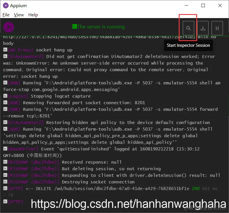The width and height of the screenshot is (229, 213).
Task: Close the Appium window
Action: [x=220, y=5]
